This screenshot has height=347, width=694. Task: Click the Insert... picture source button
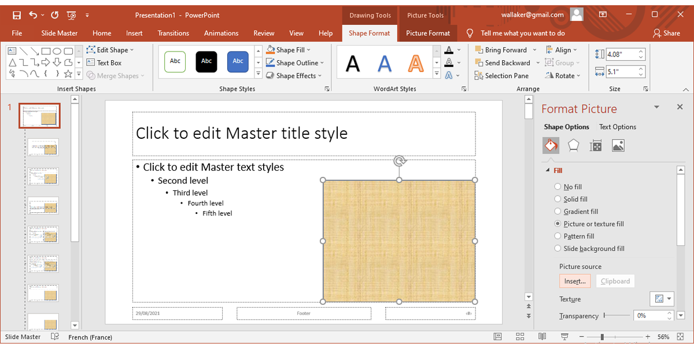point(575,281)
